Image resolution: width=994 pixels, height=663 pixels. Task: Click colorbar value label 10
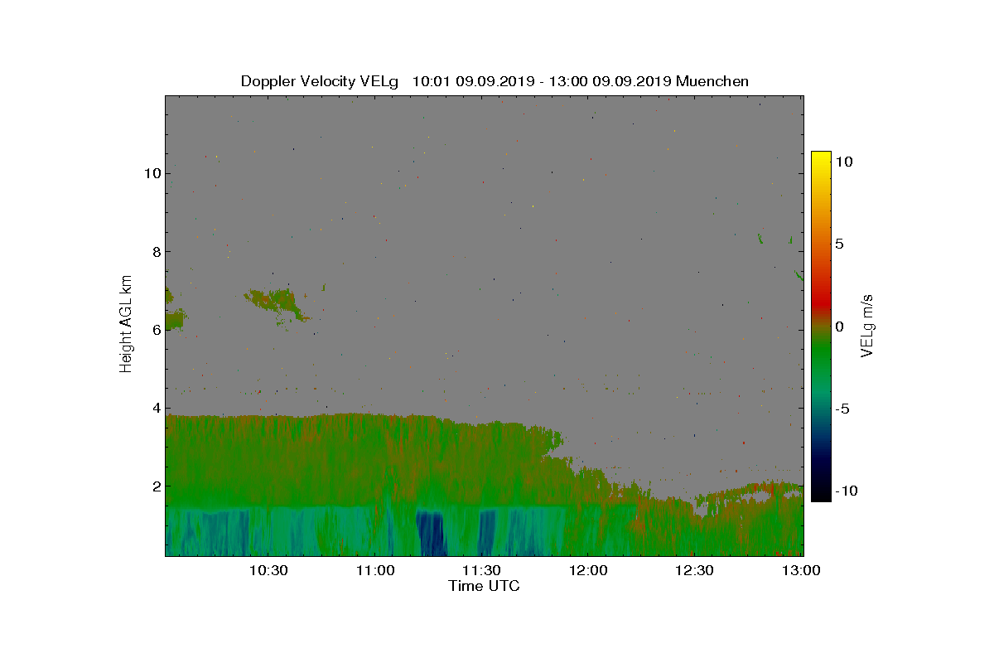(843, 162)
